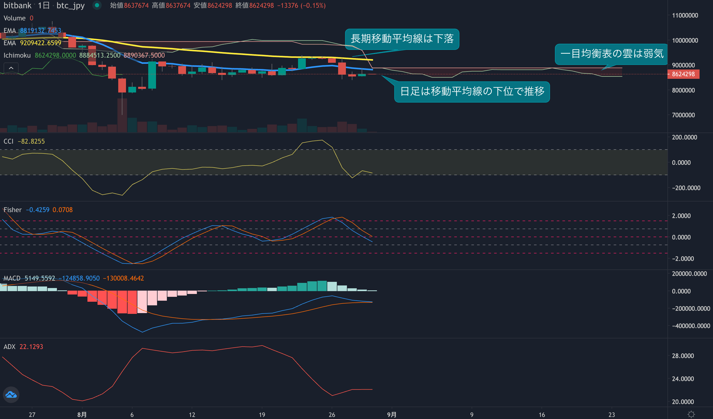Select the MACD indicator legend label
Screen dimensions: 713x419
coord(12,278)
